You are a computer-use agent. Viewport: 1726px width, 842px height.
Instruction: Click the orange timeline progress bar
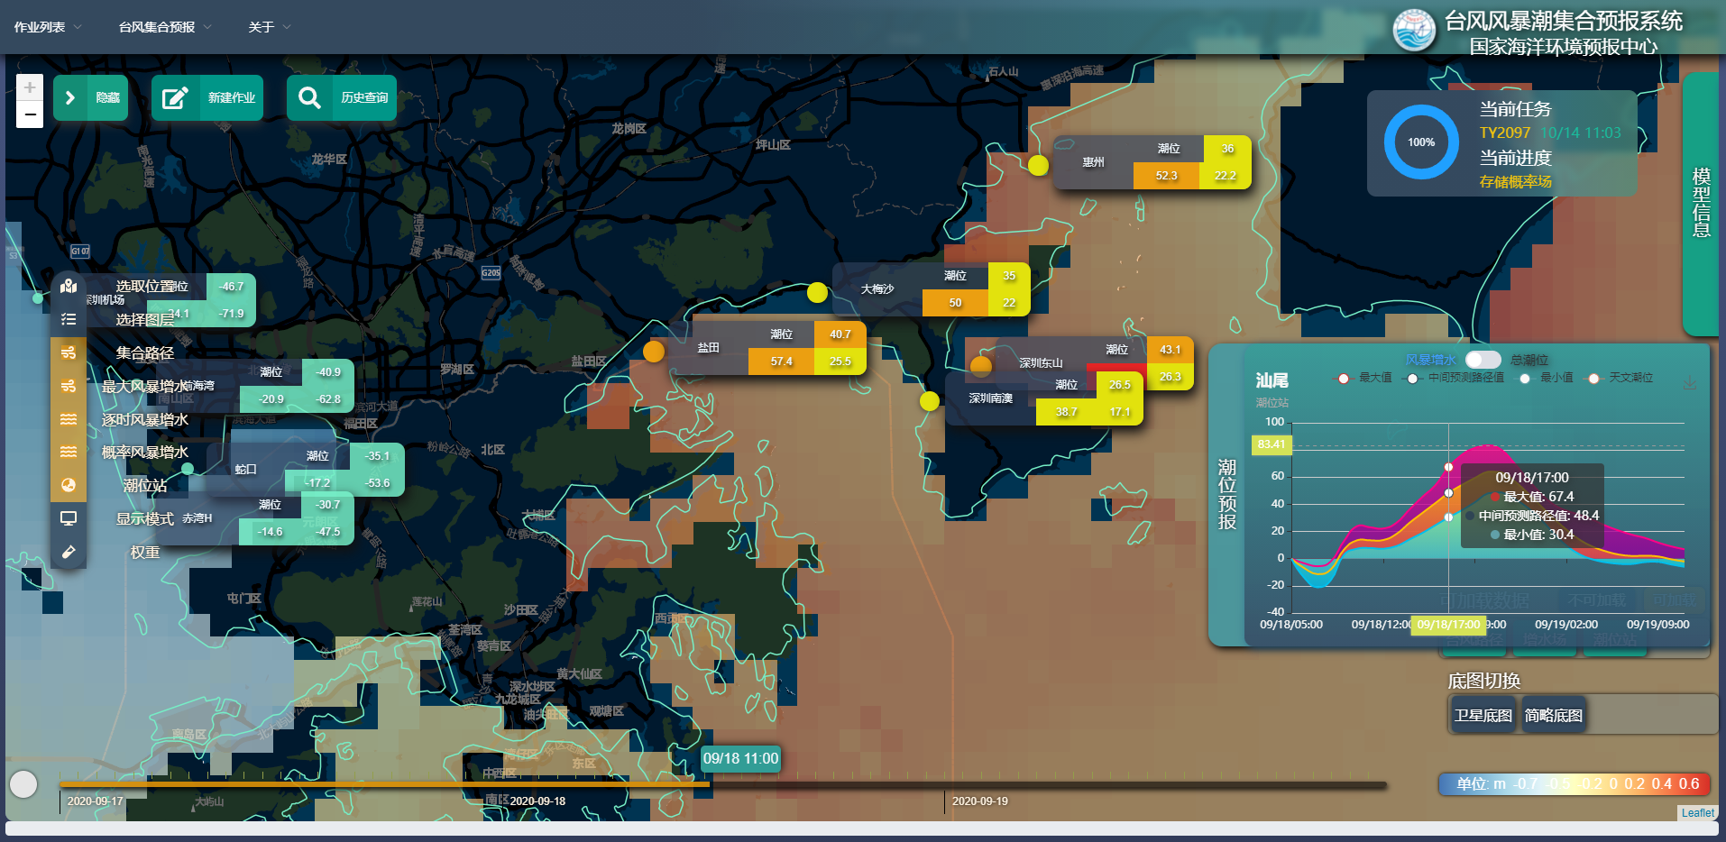click(x=384, y=784)
